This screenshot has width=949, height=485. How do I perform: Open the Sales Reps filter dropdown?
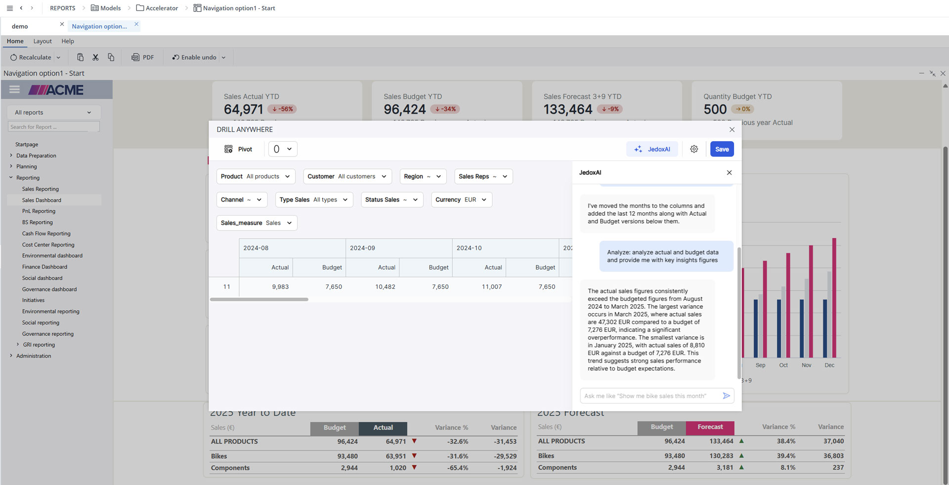(x=483, y=176)
